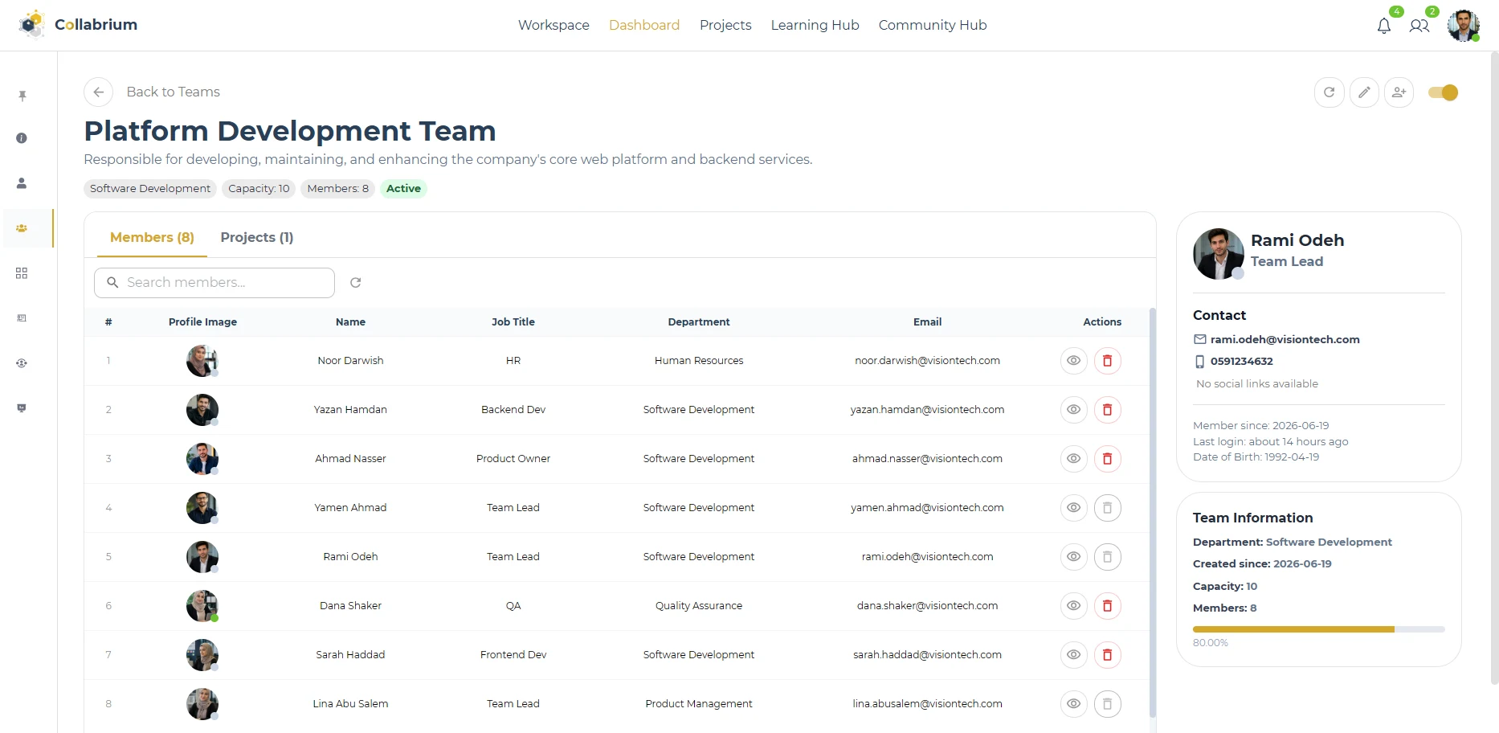Focus the Search members field
Viewport: 1499px width, 733px height.
tap(214, 283)
